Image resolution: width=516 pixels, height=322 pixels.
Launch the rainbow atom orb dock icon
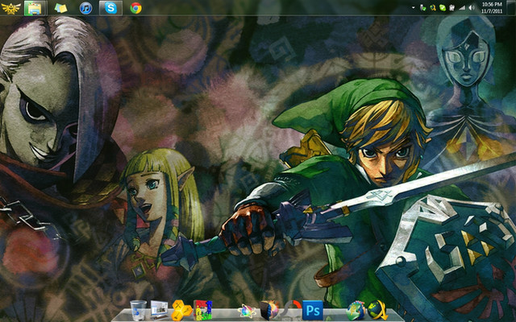click(x=247, y=311)
